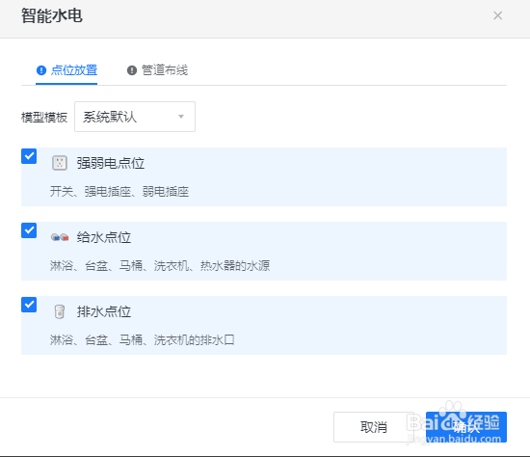
Task: Click the blue 确认 button
Action: point(466,427)
